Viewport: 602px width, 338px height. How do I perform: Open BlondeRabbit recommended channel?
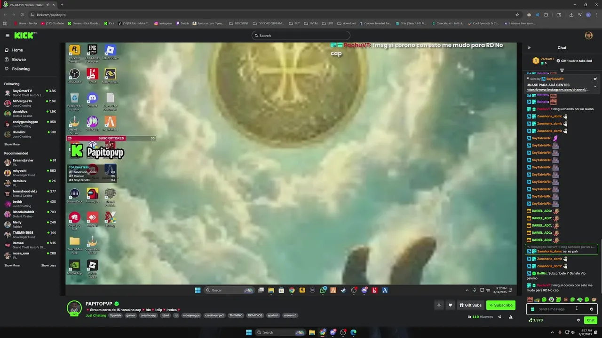[x=30, y=214]
